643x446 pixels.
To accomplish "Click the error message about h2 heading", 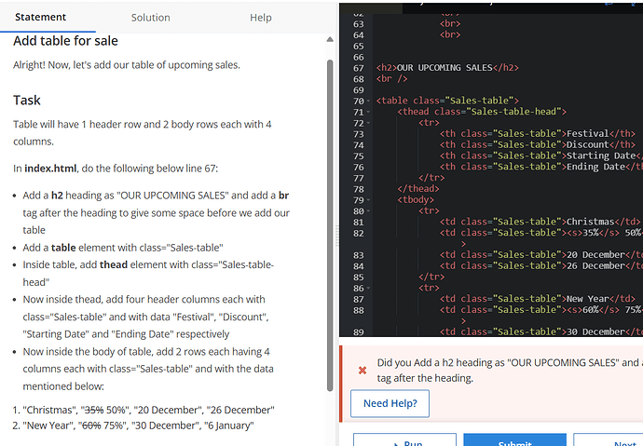I will (x=510, y=371).
